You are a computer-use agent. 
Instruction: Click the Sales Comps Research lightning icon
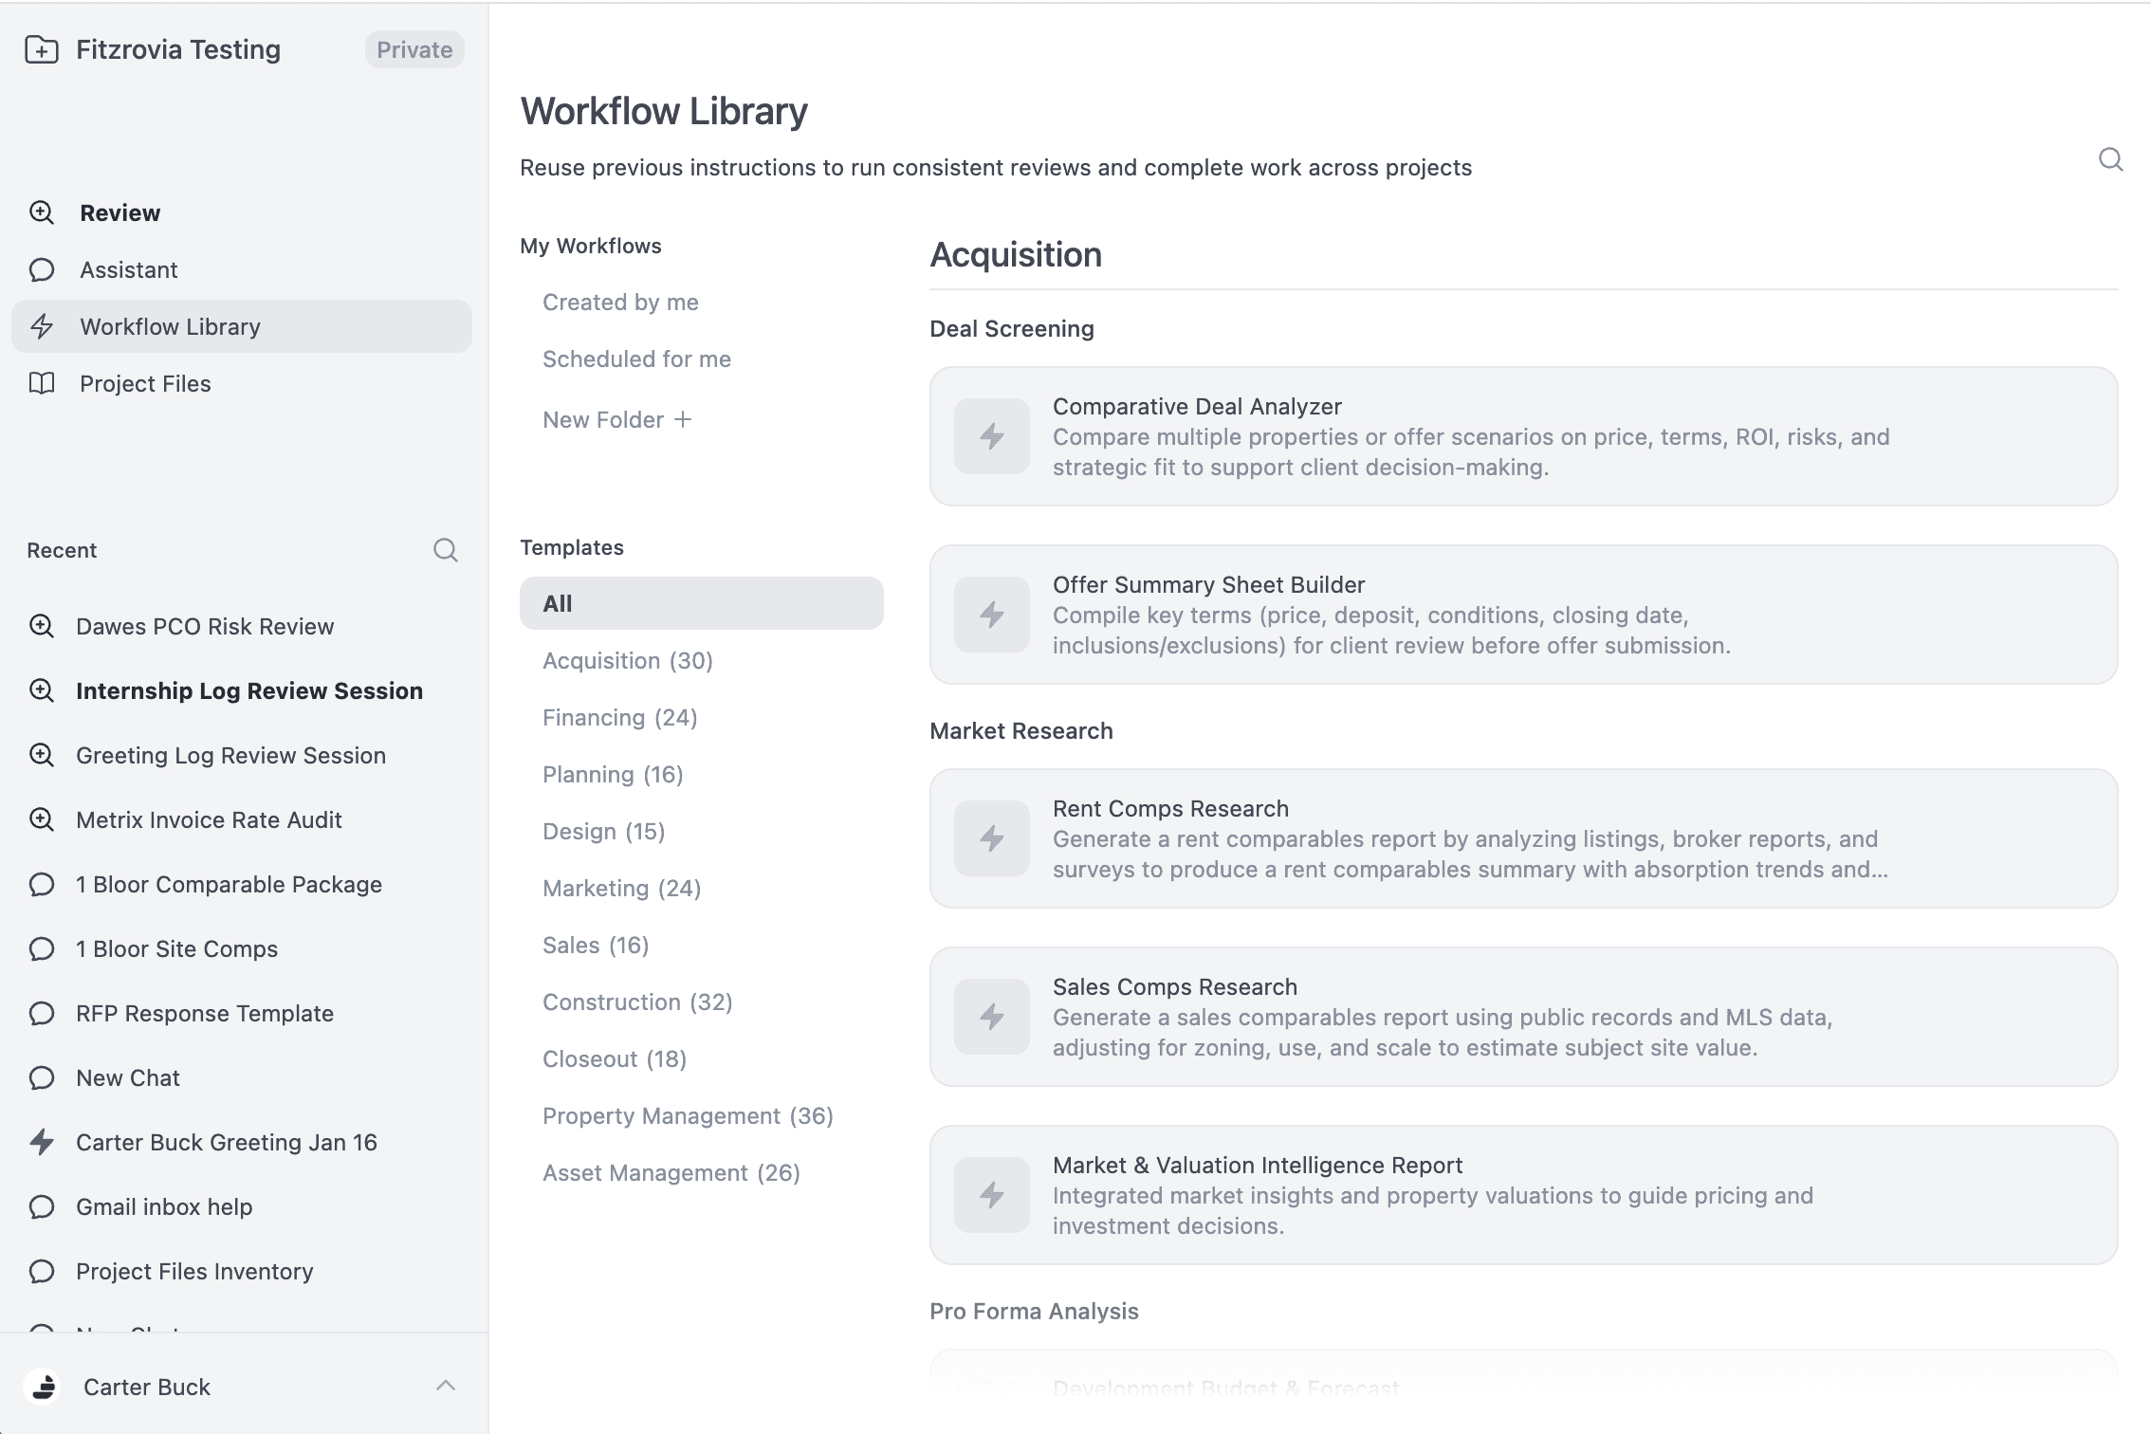991,1017
